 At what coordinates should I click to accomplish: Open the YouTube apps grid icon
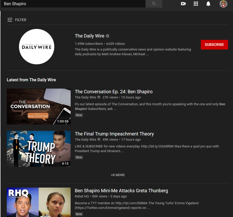(x=196, y=4)
